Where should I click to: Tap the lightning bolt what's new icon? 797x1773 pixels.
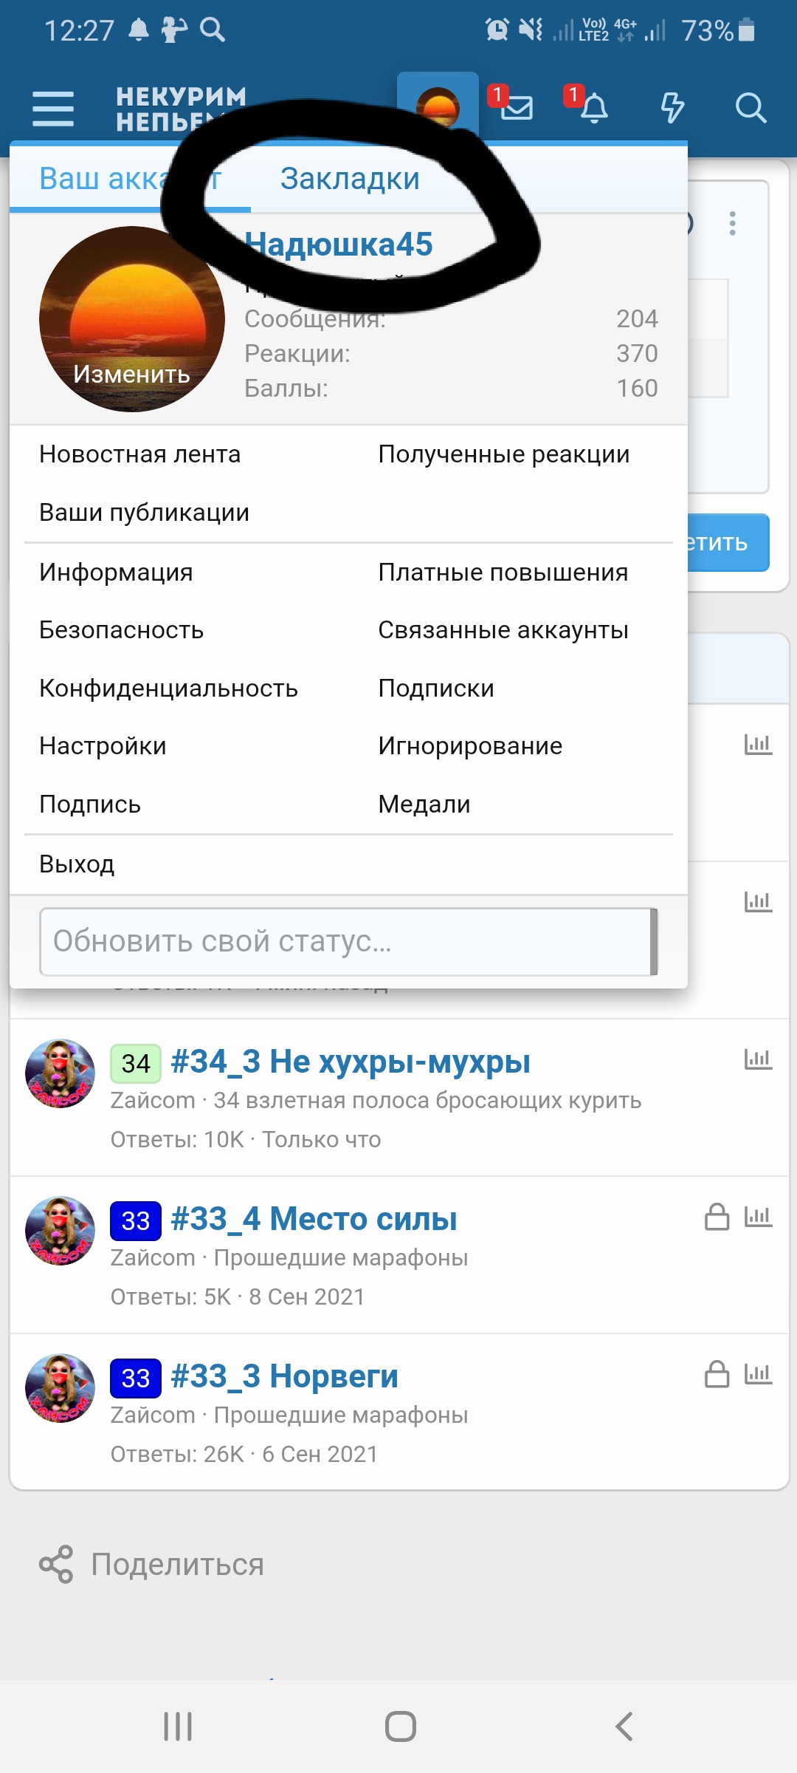(x=672, y=108)
